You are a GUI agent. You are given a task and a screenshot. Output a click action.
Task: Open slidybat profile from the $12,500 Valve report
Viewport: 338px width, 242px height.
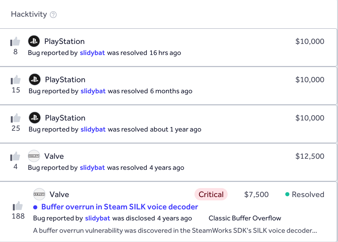click(92, 168)
